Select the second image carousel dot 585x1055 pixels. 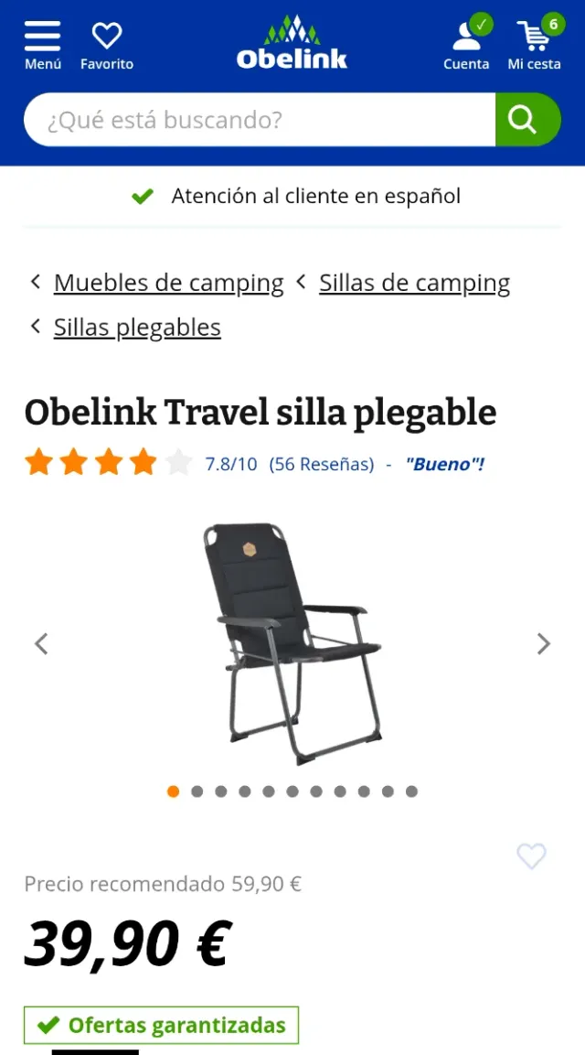tap(197, 791)
